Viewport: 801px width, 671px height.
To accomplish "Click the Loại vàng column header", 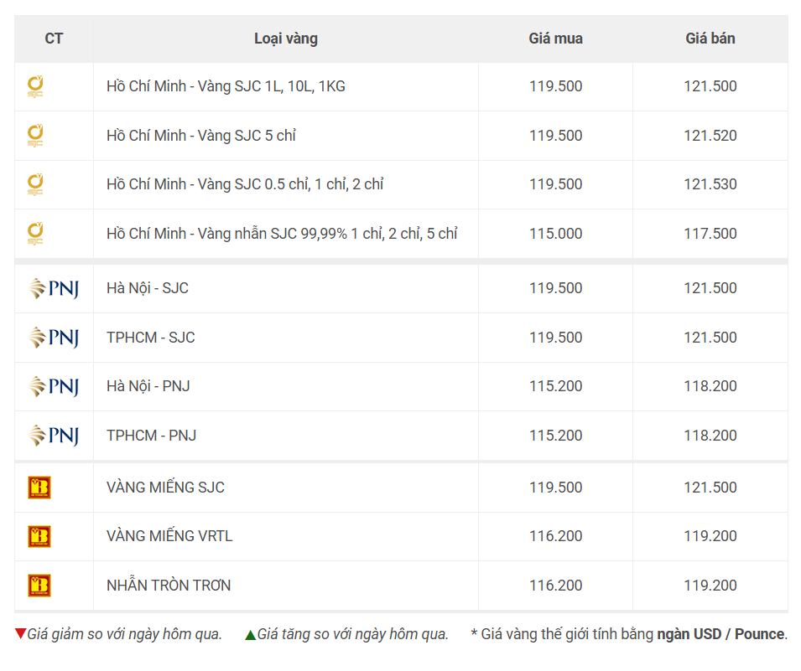I will [x=286, y=39].
